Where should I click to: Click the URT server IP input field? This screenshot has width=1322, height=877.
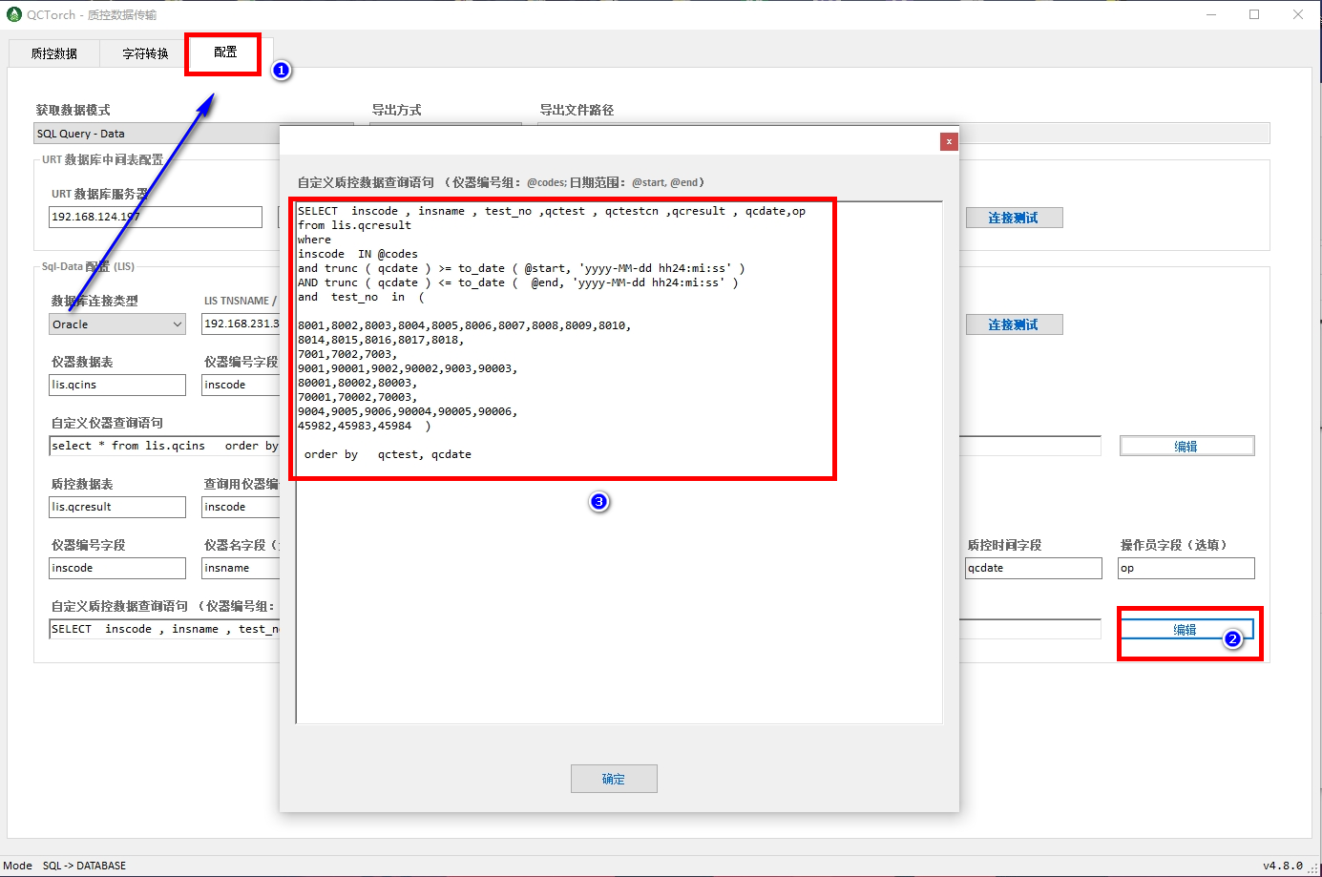tap(155, 217)
